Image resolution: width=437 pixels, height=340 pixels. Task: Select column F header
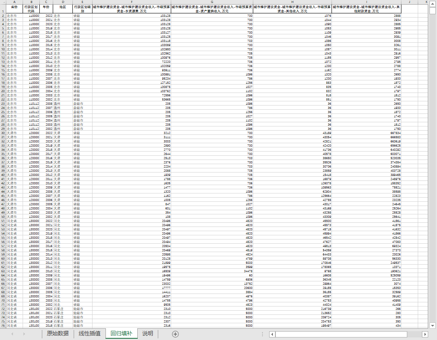click(131, 2)
